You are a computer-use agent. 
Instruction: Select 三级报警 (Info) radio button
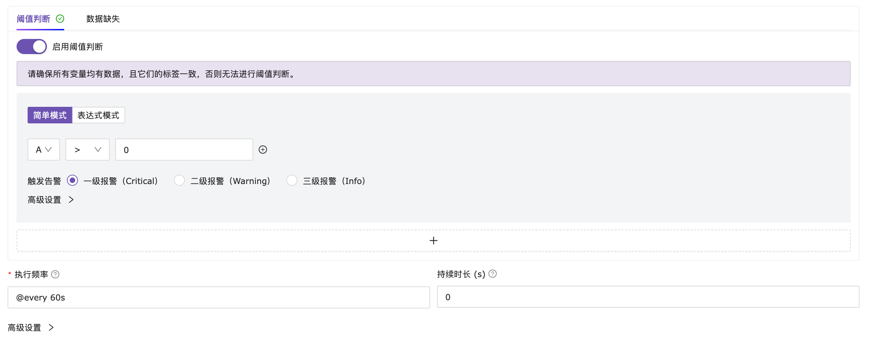[x=292, y=181]
